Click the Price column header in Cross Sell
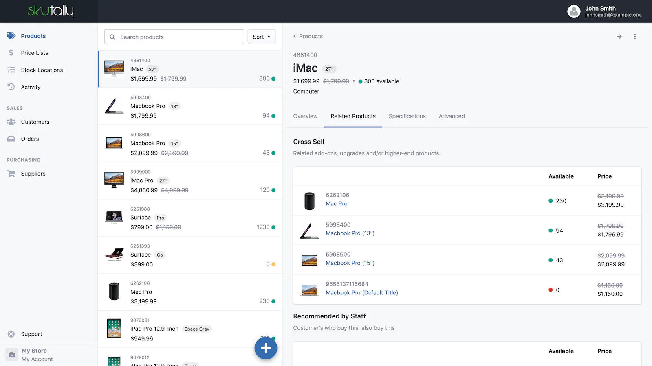This screenshot has width=652, height=366. 604,176
